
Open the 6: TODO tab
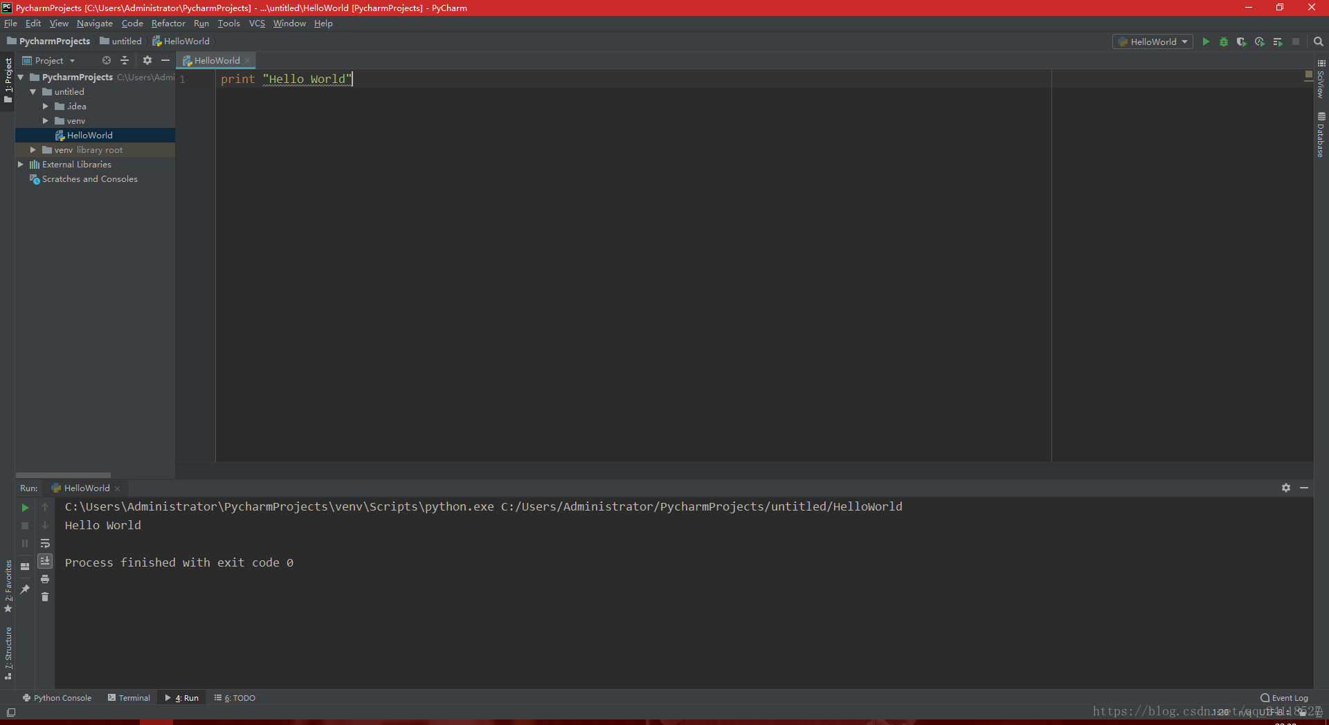tap(235, 698)
